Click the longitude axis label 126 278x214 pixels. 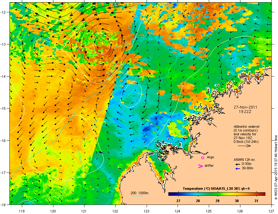240,211
